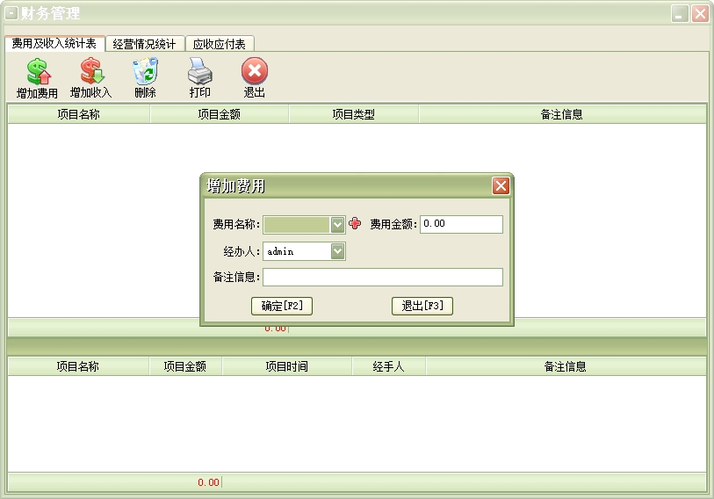Click the 项目类型 column header

353,114
